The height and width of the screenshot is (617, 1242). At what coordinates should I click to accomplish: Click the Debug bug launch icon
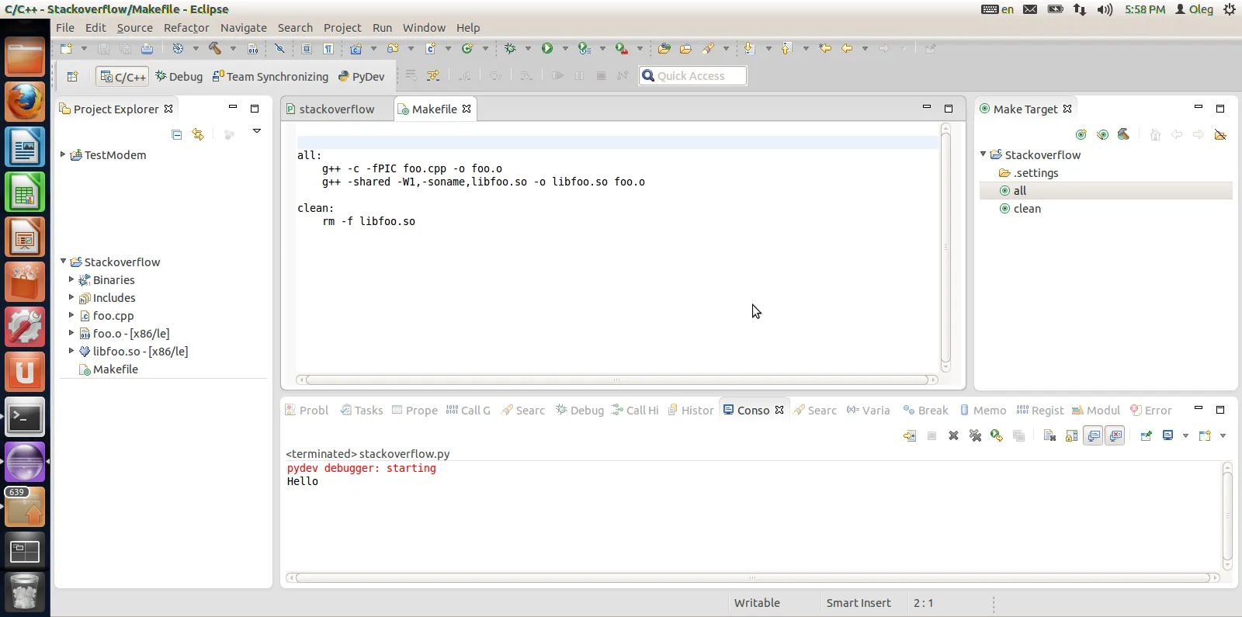pos(510,48)
